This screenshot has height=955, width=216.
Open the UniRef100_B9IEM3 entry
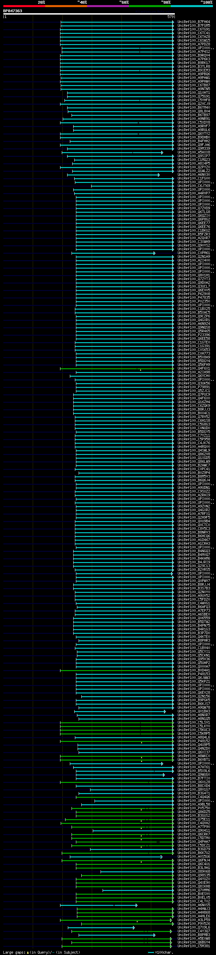pos(194,70)
